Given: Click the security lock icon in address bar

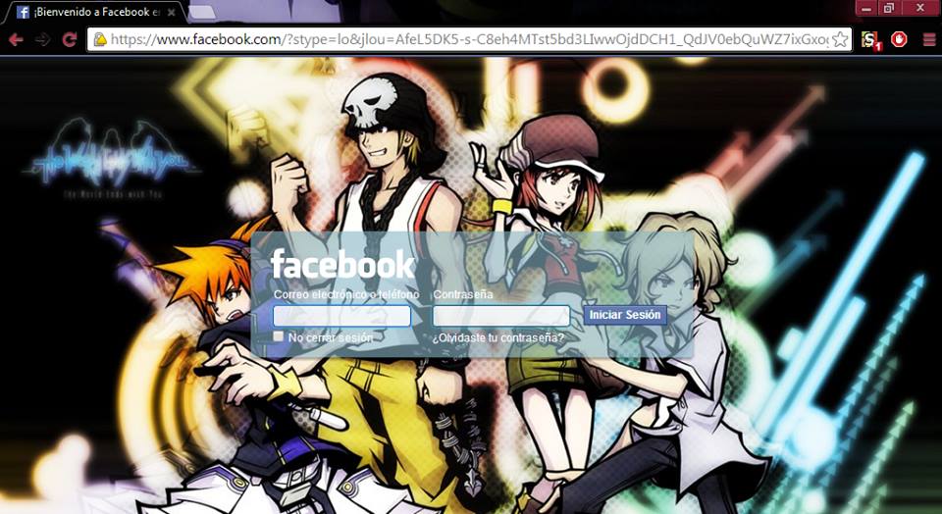Looking at the screenshot, I should pos(100,39).
